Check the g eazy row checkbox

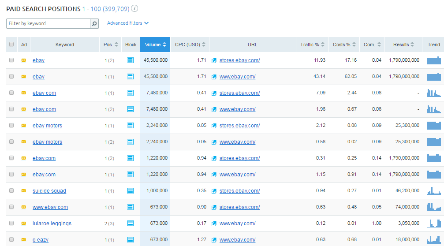[11, 239]
